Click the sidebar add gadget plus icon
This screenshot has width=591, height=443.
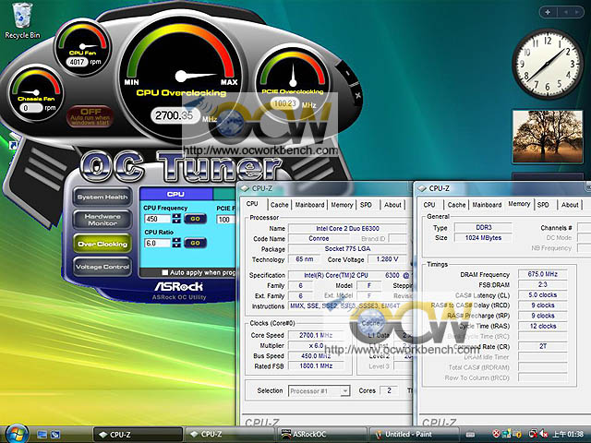point(548,12)
